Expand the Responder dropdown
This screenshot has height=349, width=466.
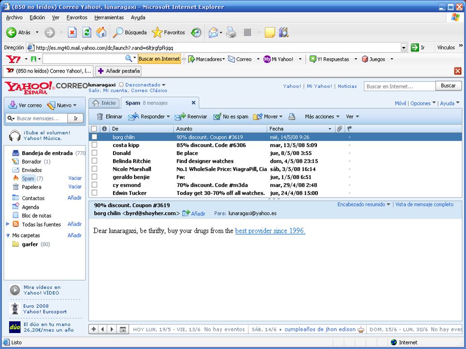click(168, 117)
